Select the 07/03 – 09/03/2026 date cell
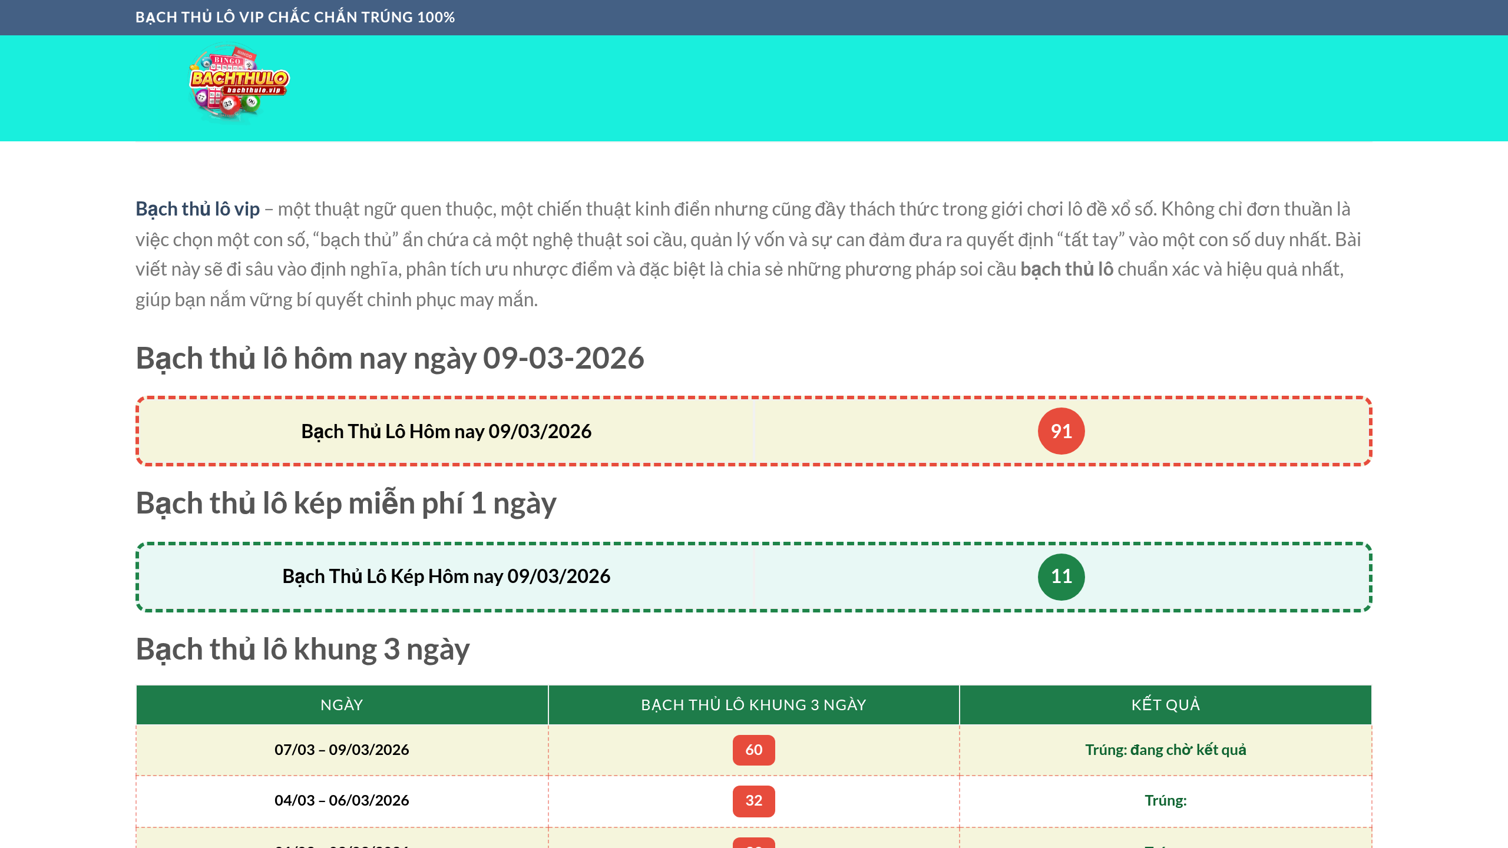Viewport: 1508px width, 848px height. click(342, 750)
